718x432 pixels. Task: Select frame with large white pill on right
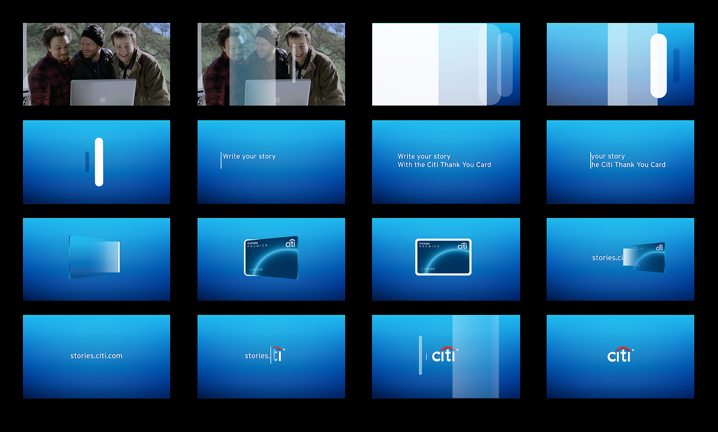620,64
